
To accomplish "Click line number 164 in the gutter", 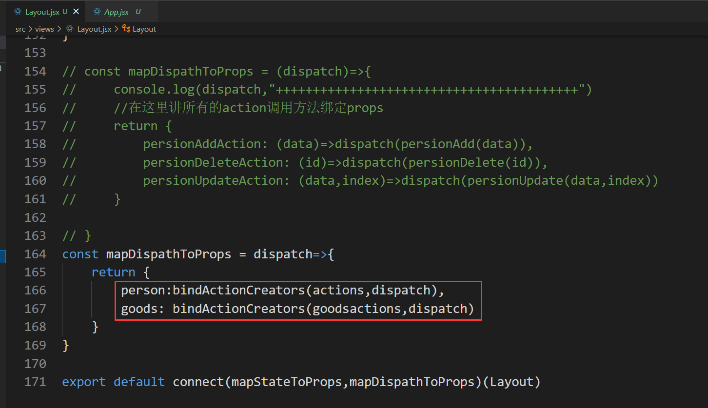I will coord(35,254).
